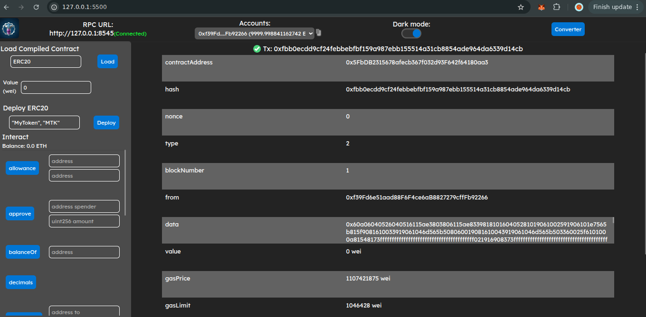Open the MetaMask extension icon
The image size is (646, 317).
[541, 7]
